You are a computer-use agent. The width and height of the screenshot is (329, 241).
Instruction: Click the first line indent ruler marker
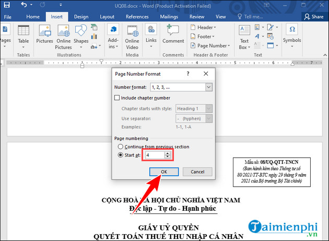[101, 61]
